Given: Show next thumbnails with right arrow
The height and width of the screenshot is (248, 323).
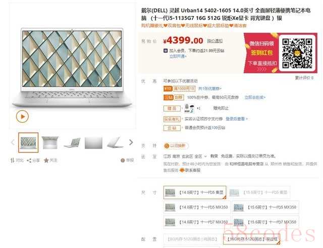Looking at the screenshot, I should (131, 142).
